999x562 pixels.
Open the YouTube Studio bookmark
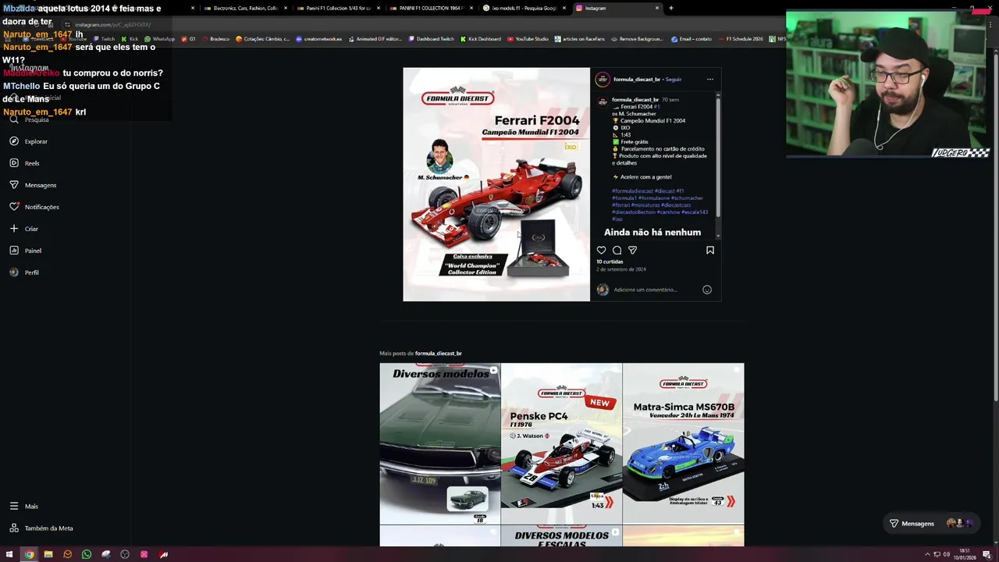(x=528, y=39)
